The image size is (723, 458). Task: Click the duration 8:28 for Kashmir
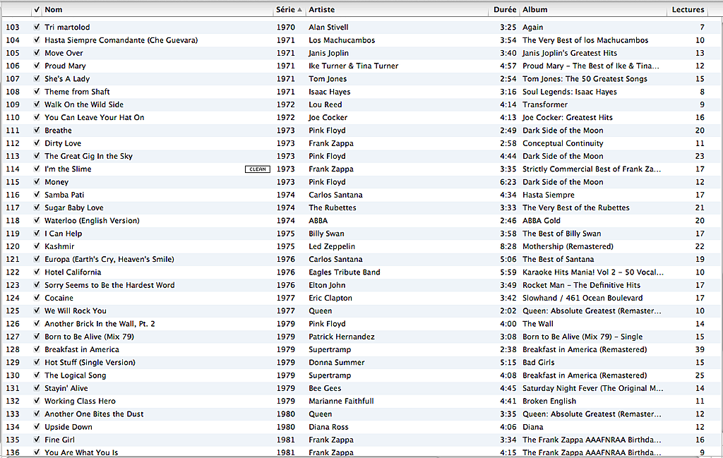pos(508,246)
